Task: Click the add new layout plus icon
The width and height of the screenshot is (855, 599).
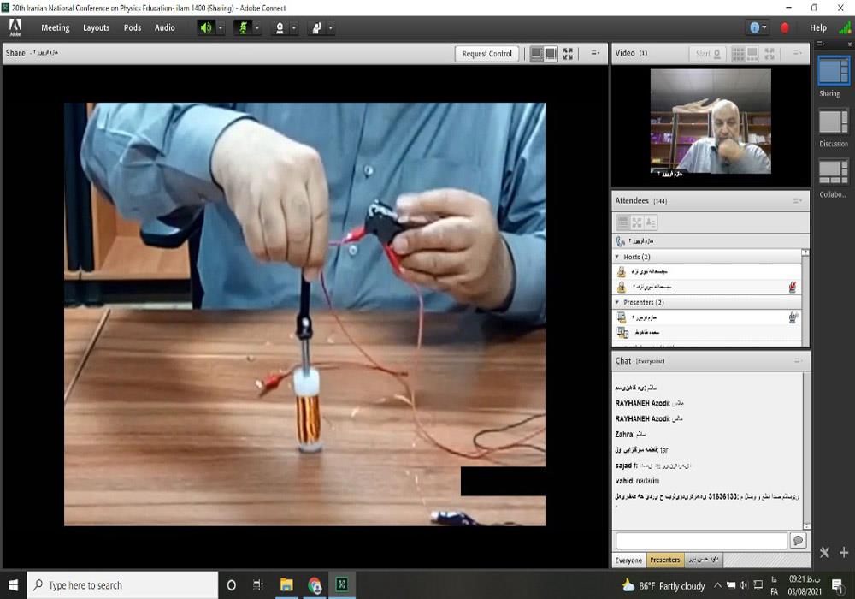Action: [x=844, y=553]
